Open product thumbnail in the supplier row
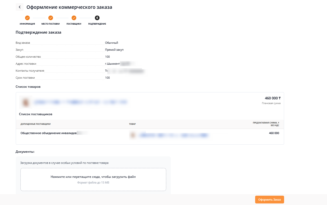The width and height of the screenshot is (327, 205). 133,135
